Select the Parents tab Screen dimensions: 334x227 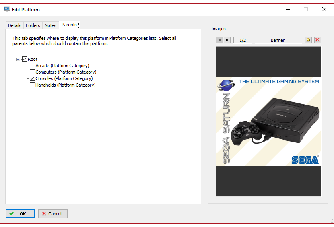pyautogui.click(x=69, y=25)
